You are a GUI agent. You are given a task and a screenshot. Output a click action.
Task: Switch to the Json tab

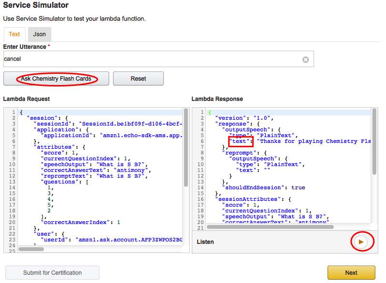coord(40,34)
